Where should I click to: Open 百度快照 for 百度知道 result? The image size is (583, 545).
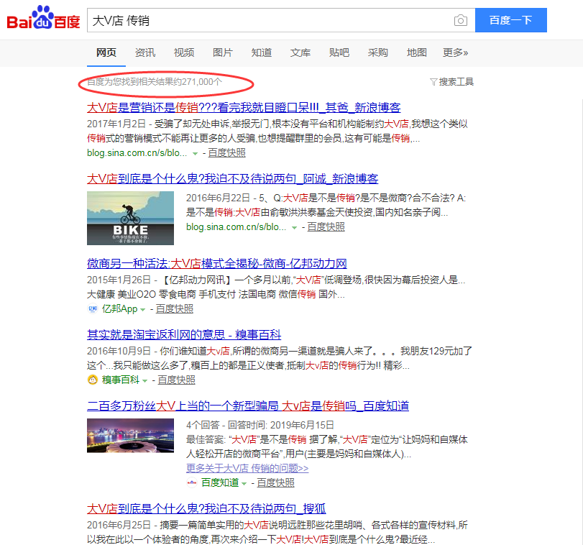[276, 482]
